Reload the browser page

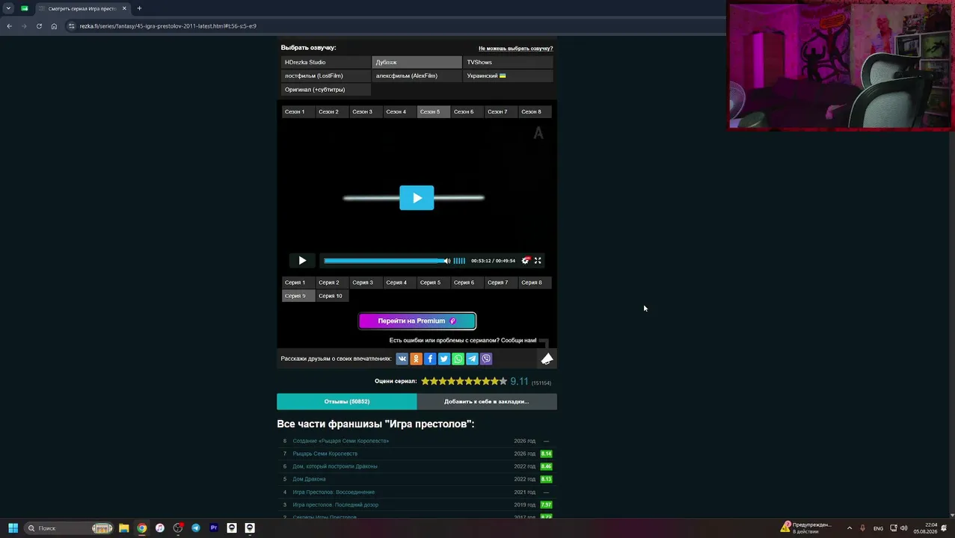pos(39,26)
